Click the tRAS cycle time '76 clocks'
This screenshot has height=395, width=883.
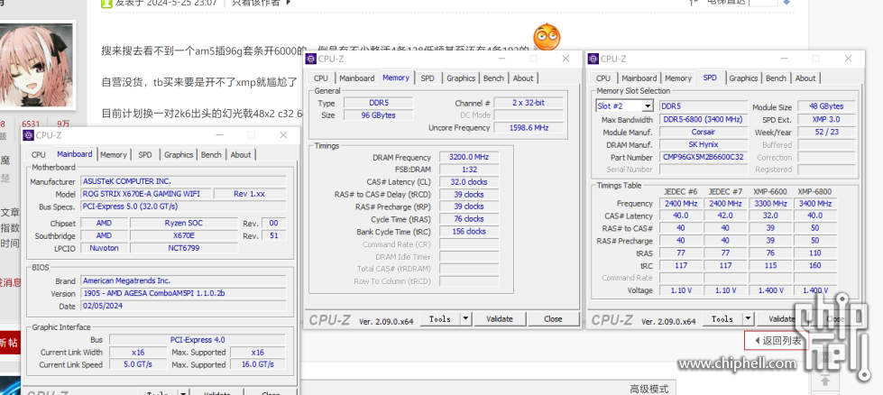(469, 219)
